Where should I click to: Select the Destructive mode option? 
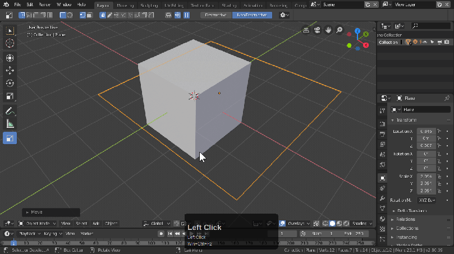point(216,15)
